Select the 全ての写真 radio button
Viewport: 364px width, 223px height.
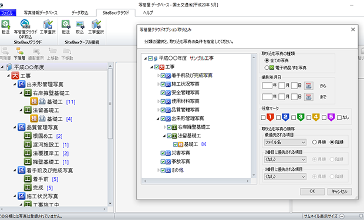[x=267, y=60]
